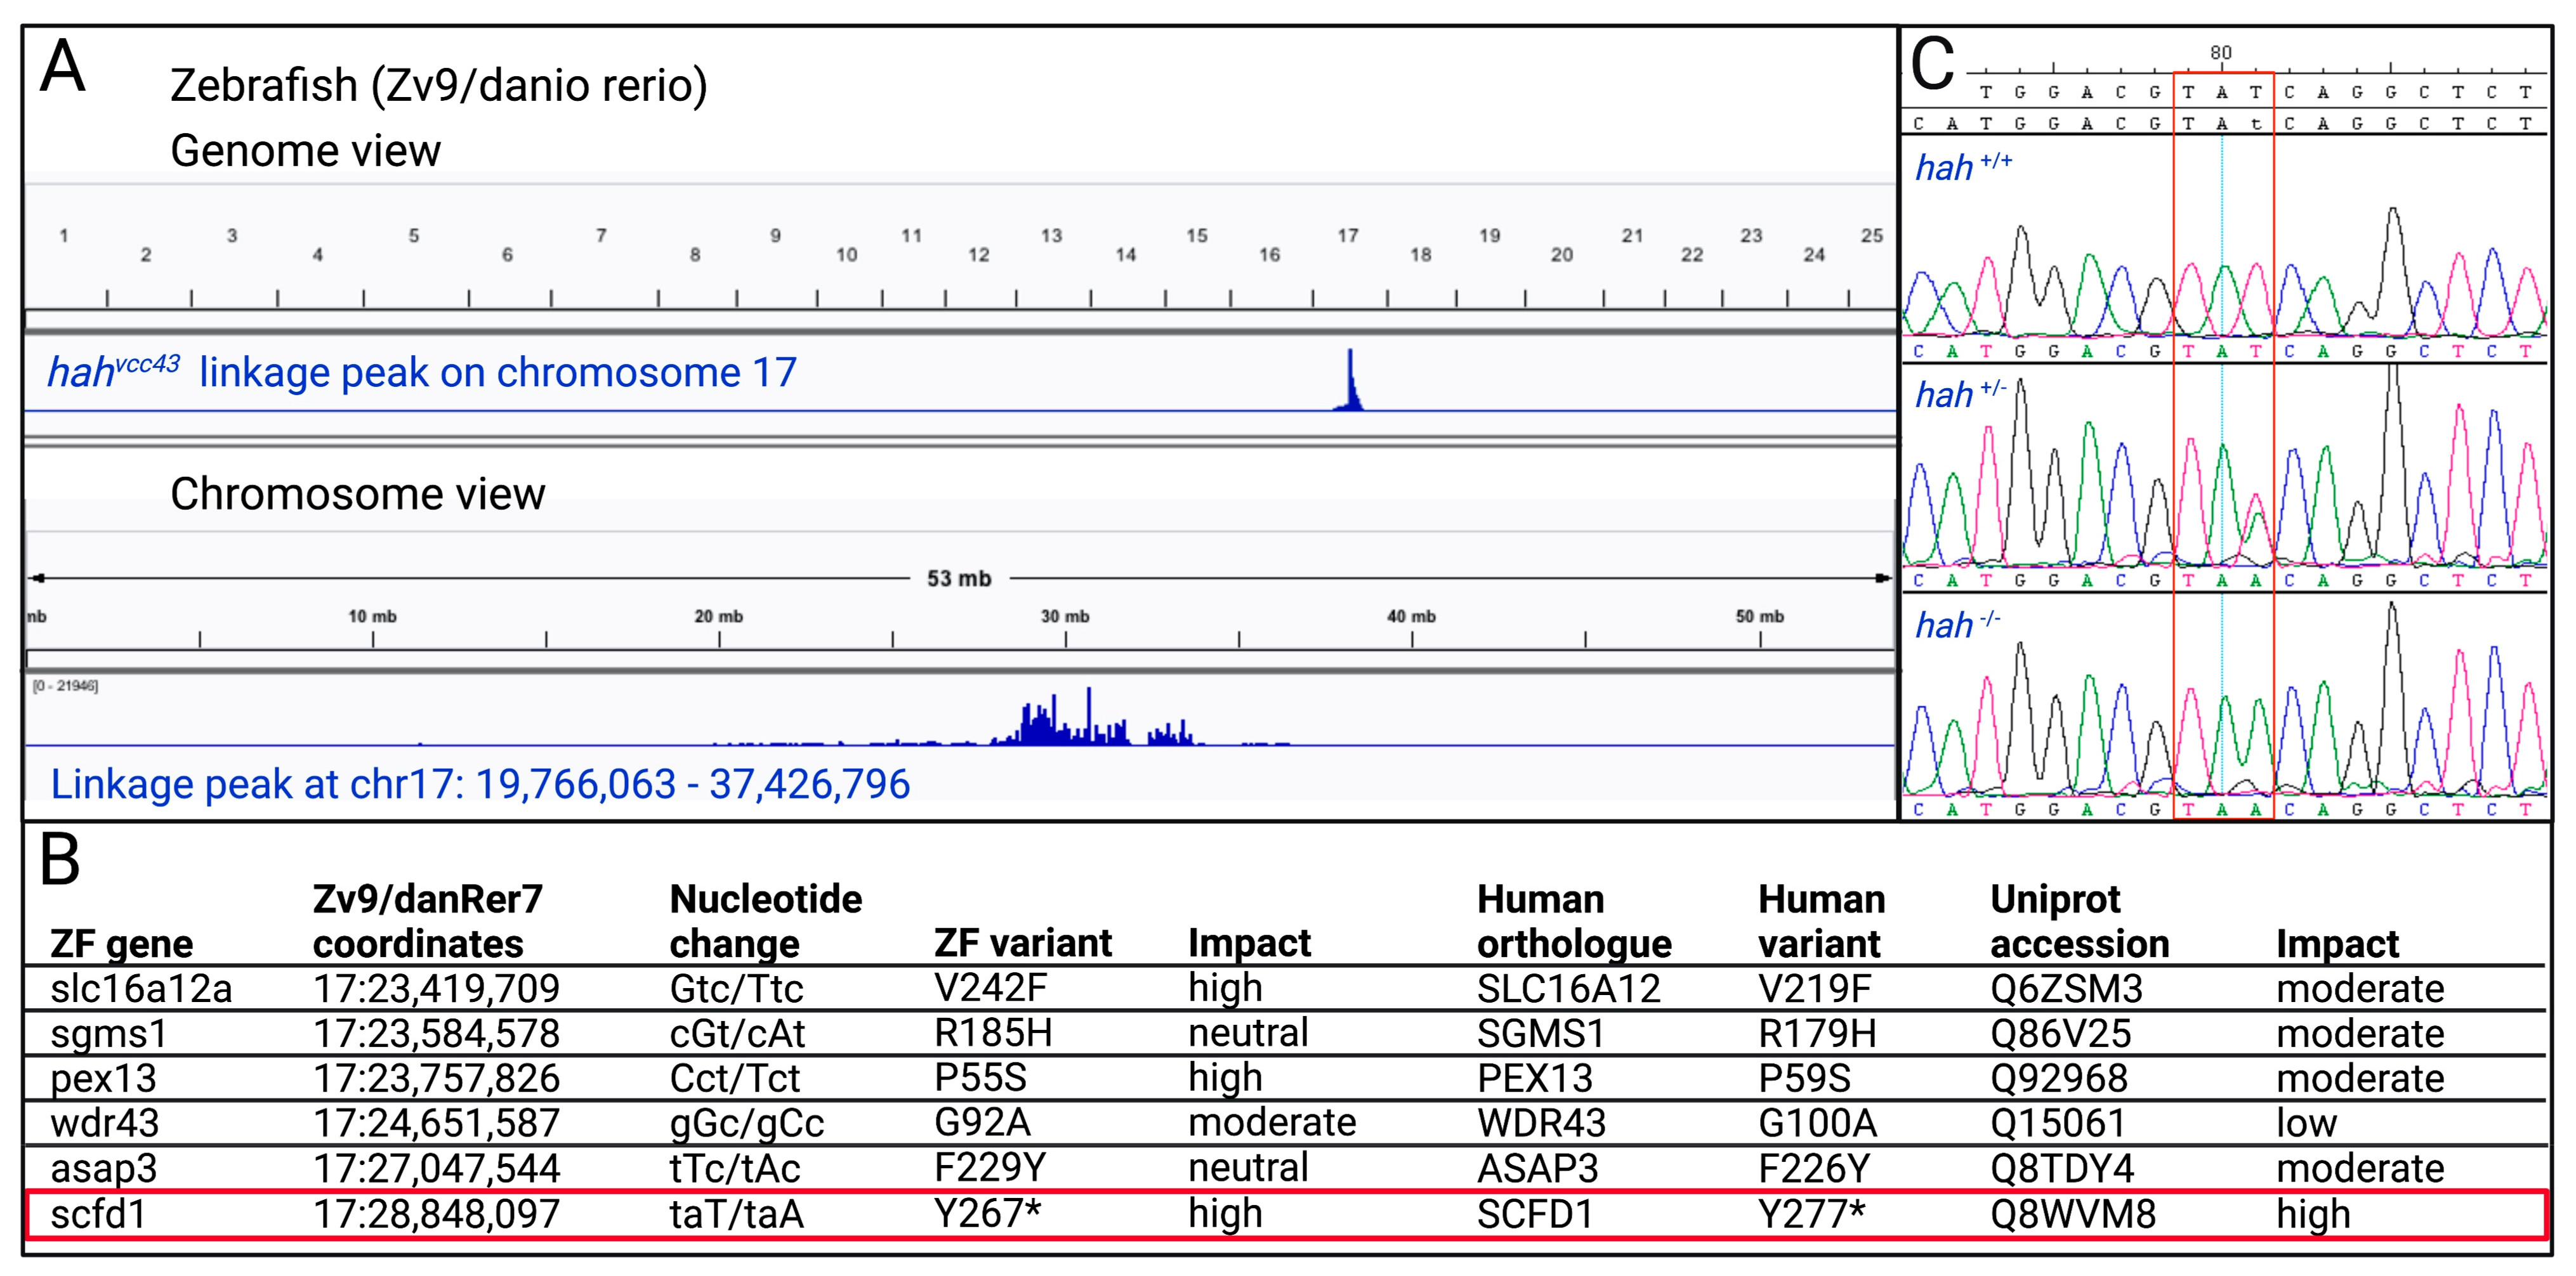Click the Uniprot accession Q6ZSM3
This screenshot has height=1276, width=2576.
[x=2066, y=988]
